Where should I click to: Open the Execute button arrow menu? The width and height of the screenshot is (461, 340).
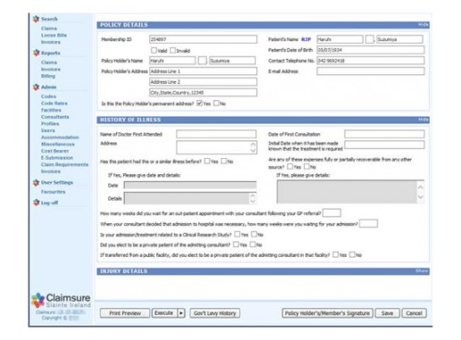pos(181,313)
